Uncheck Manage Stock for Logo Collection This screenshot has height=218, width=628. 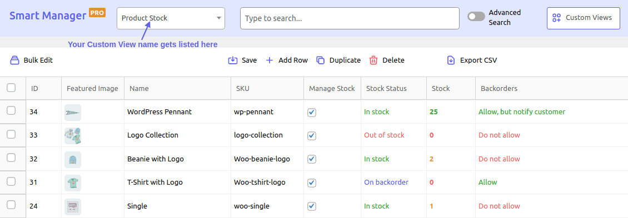pos(312,136)
